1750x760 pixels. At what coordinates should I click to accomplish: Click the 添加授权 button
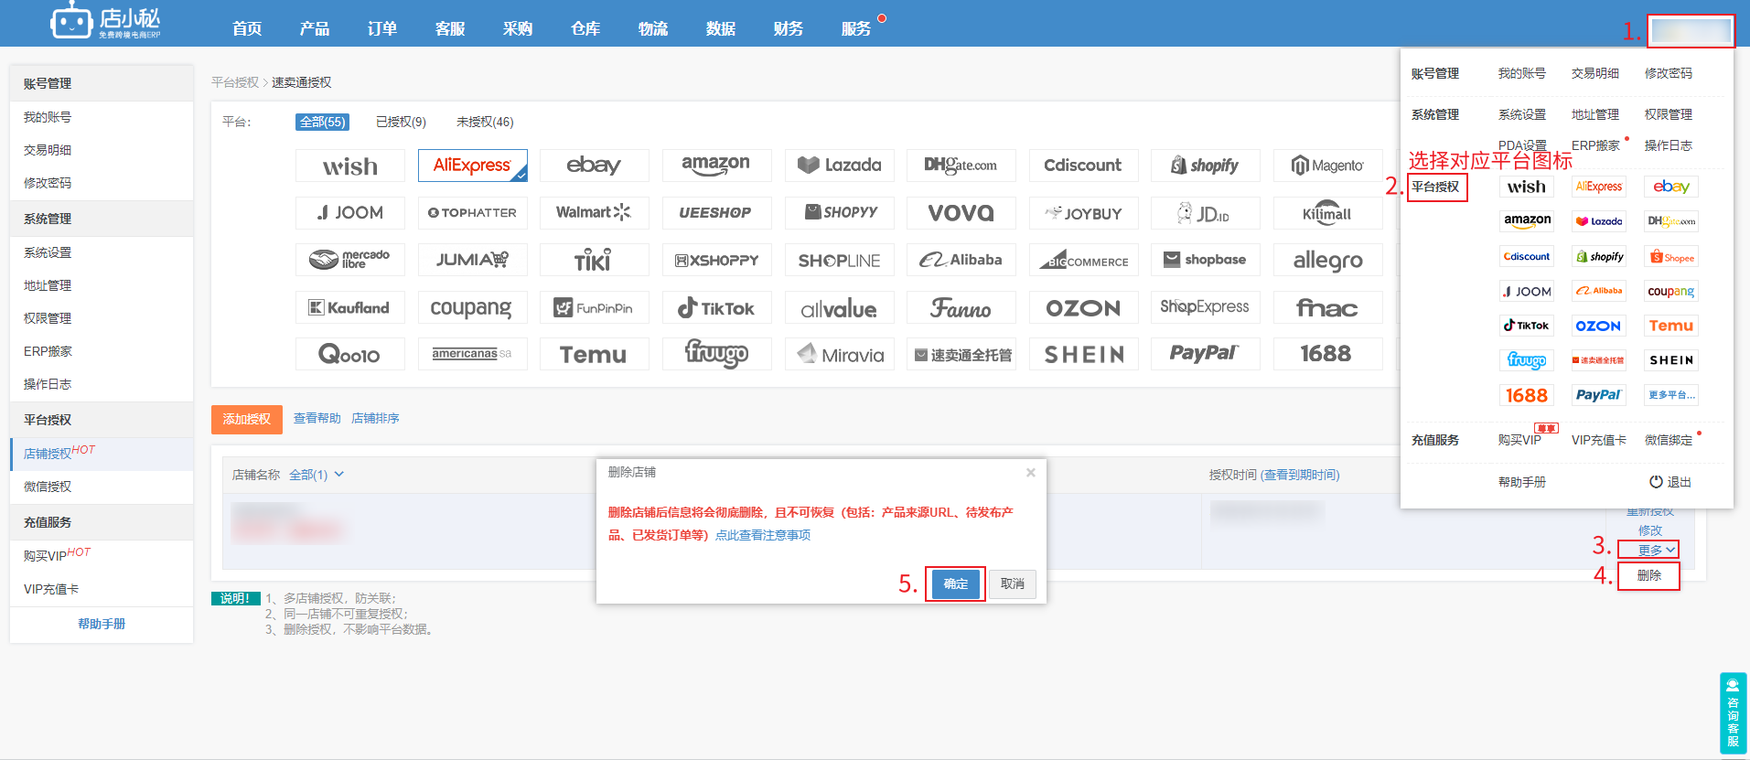(x=247, y=419)
